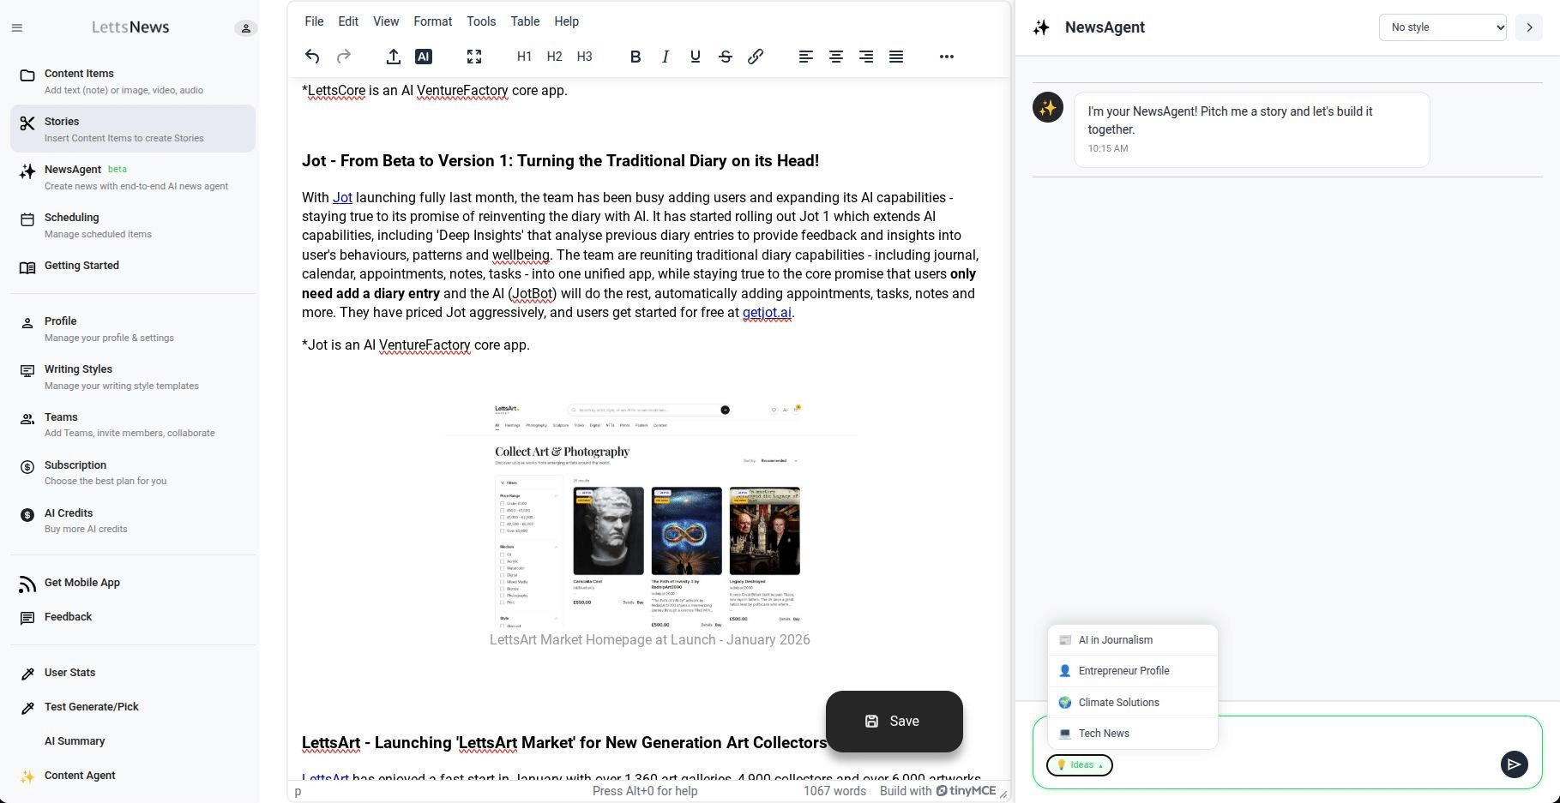Click the Undo icon in the toolbar
Screen dimensions: 1560x803
[312, 57]
